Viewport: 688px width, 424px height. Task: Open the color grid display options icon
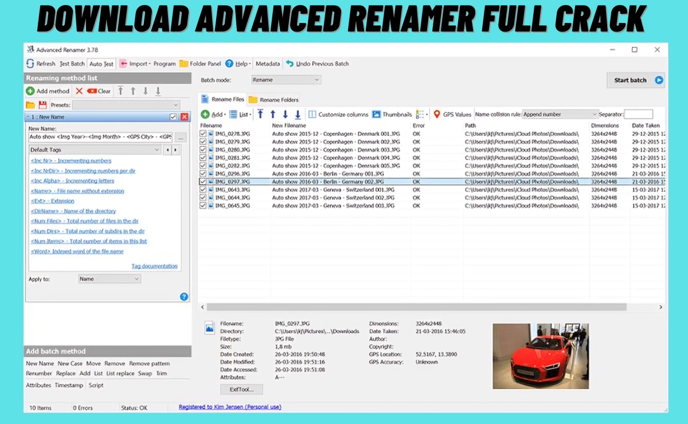tap(421, 115)
